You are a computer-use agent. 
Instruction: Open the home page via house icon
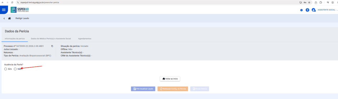click(9, 18)
